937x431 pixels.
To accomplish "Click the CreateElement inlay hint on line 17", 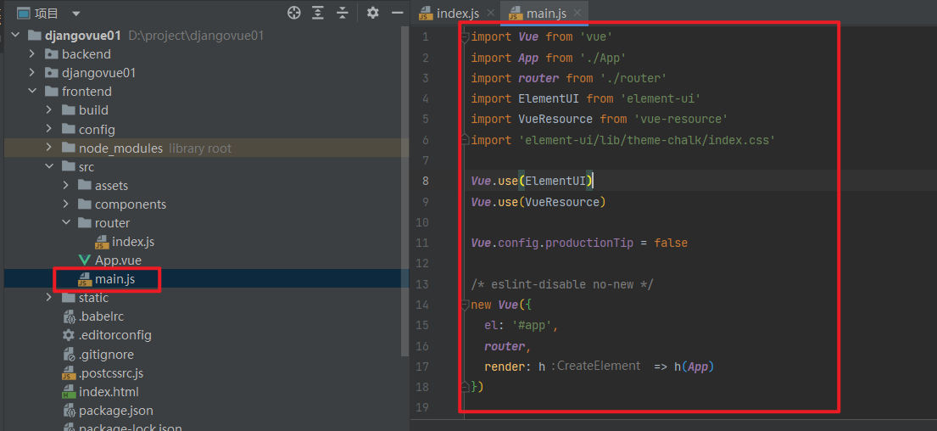I will (x=598, y=366).
